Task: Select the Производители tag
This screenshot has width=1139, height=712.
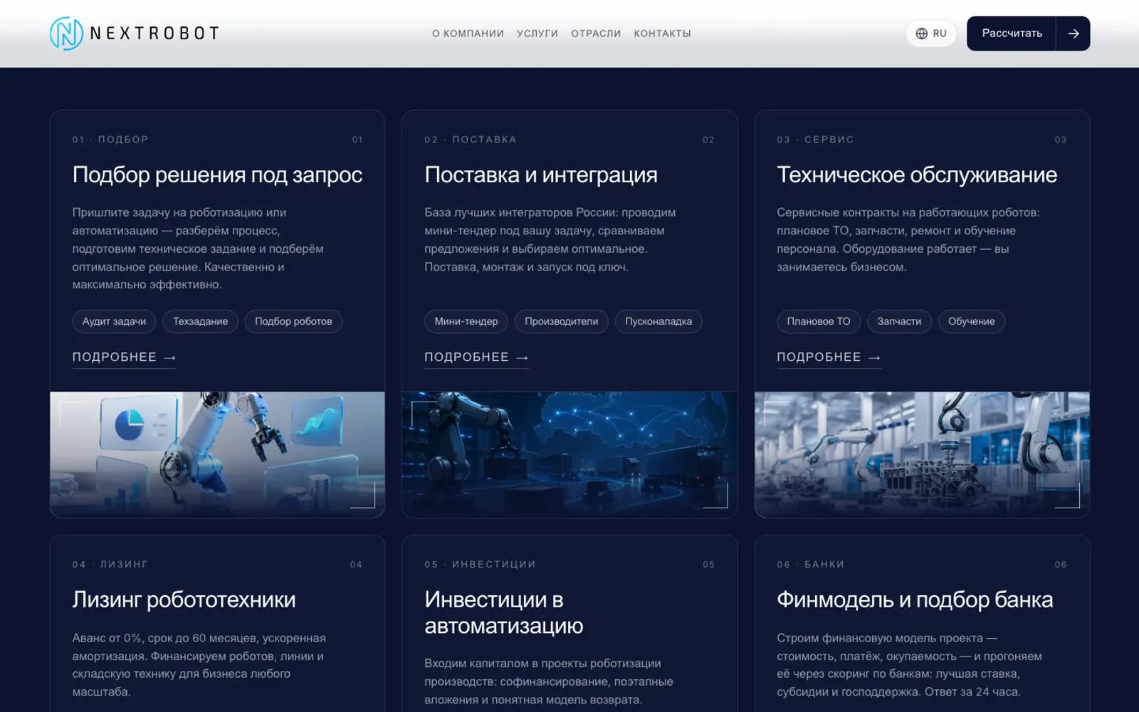Action: click(561, 321)
